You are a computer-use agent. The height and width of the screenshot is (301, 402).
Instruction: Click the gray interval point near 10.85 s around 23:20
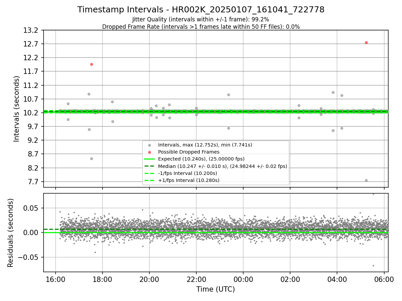click(228, 95)
